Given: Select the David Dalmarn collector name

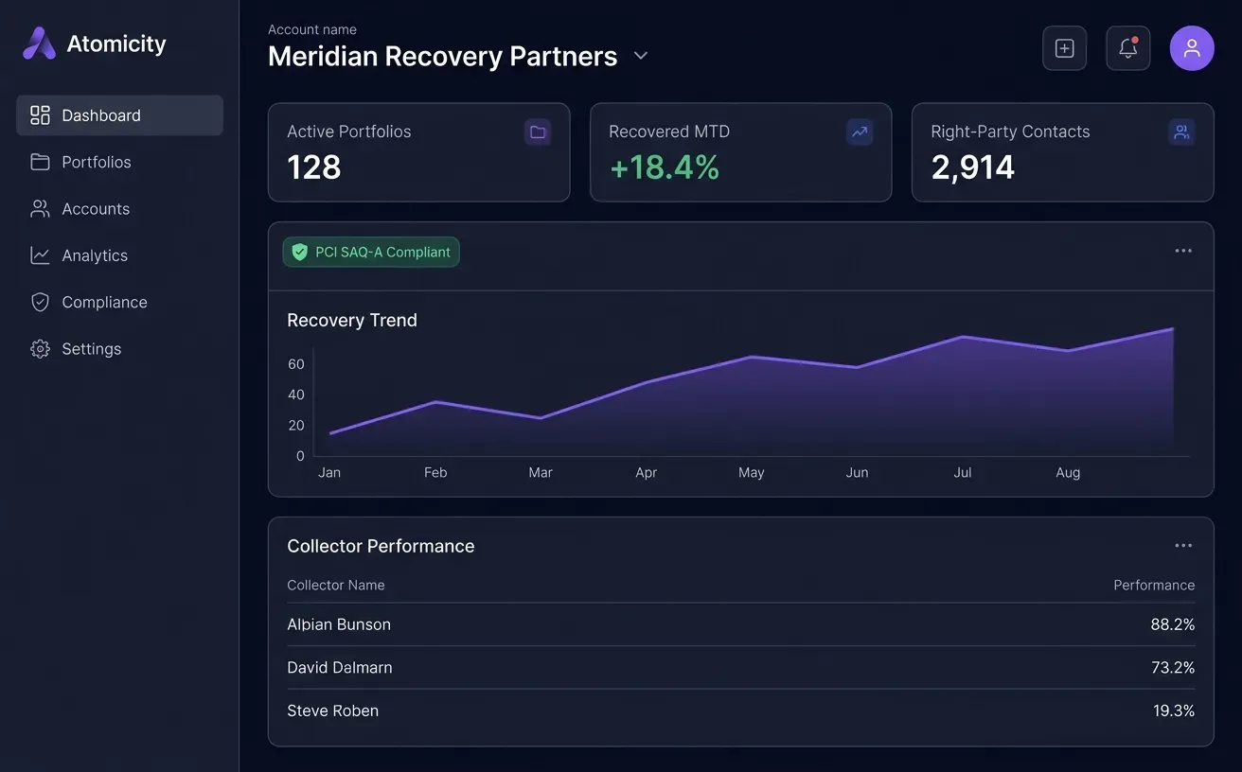Looking at the screenshot, I should coord(340,668).
